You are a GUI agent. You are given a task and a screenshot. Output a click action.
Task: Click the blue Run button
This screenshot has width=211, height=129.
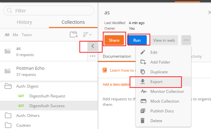(137, 40)
